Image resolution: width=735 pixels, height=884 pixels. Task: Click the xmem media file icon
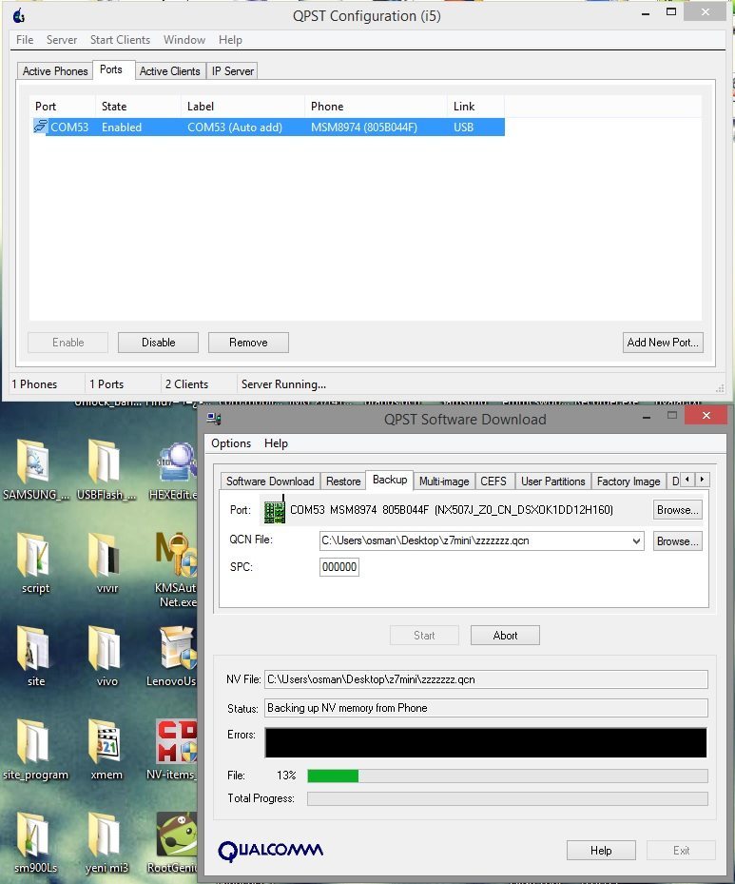click(106, 743)
